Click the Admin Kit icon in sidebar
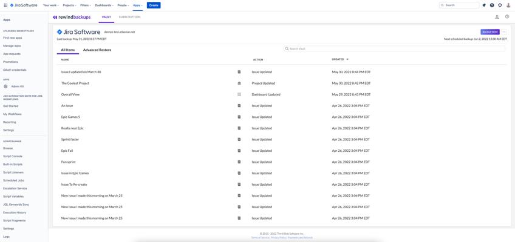The image size is (515, 242). click(x=5, y=87)
